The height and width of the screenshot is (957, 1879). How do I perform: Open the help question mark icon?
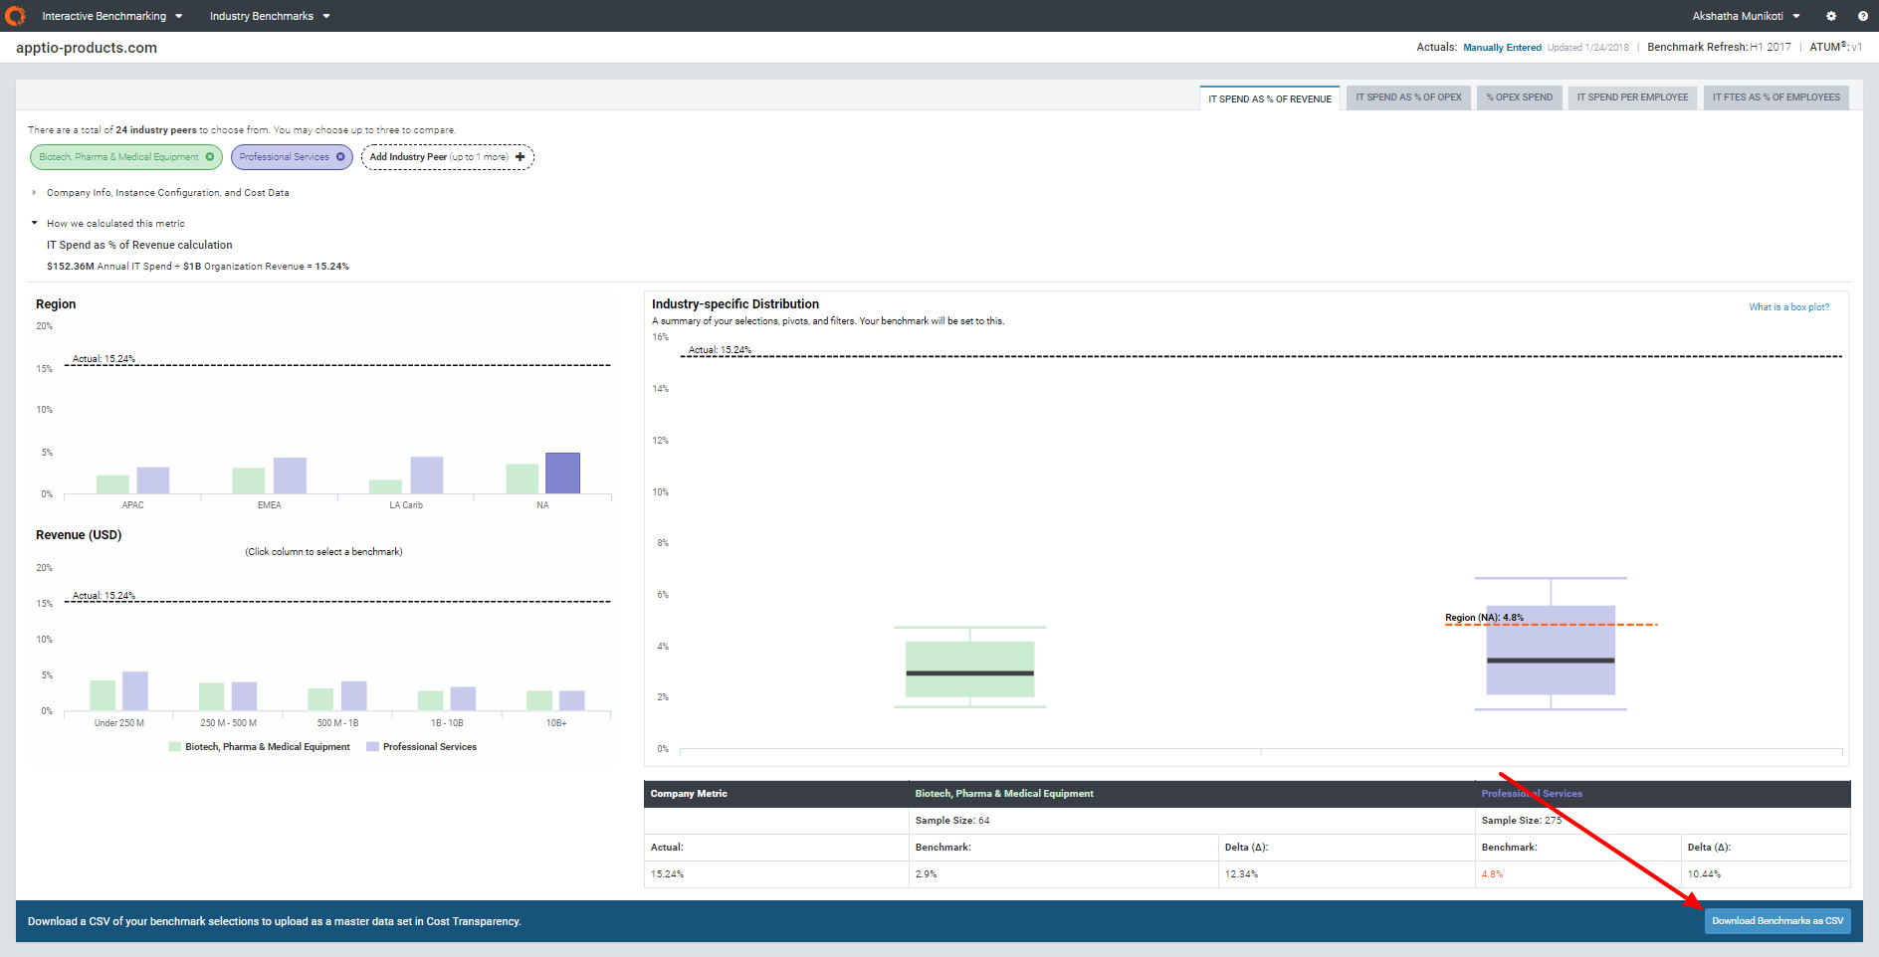coord(1863,16)
